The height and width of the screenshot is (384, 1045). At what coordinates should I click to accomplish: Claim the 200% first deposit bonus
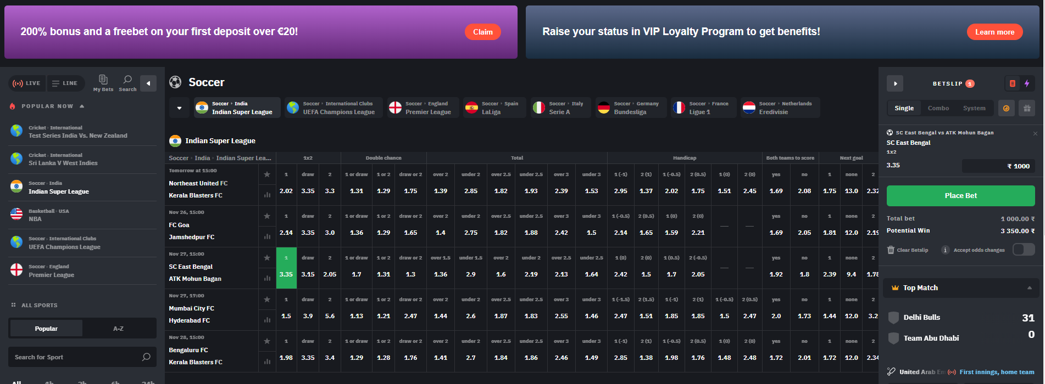click(x=483, y=32)
